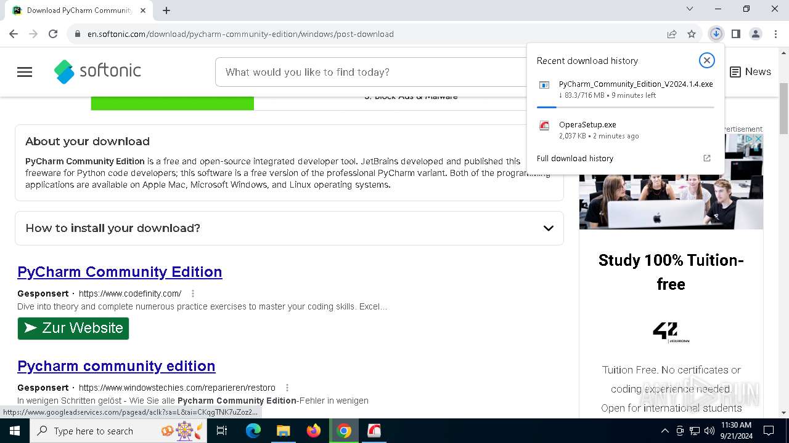Image resolution: width=789 pixels, height=443 pixels.
Task: Show hidden system tray icons
Action: tap(664, 431)
